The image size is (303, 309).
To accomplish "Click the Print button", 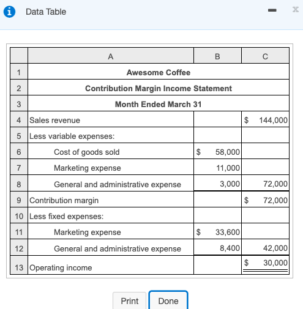I will coord(129,301).
